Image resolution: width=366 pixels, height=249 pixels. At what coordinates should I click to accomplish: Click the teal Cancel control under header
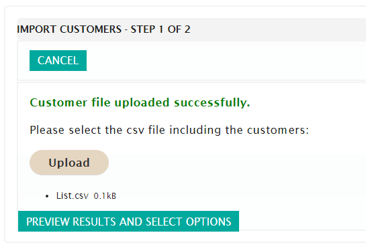[58, 60]
